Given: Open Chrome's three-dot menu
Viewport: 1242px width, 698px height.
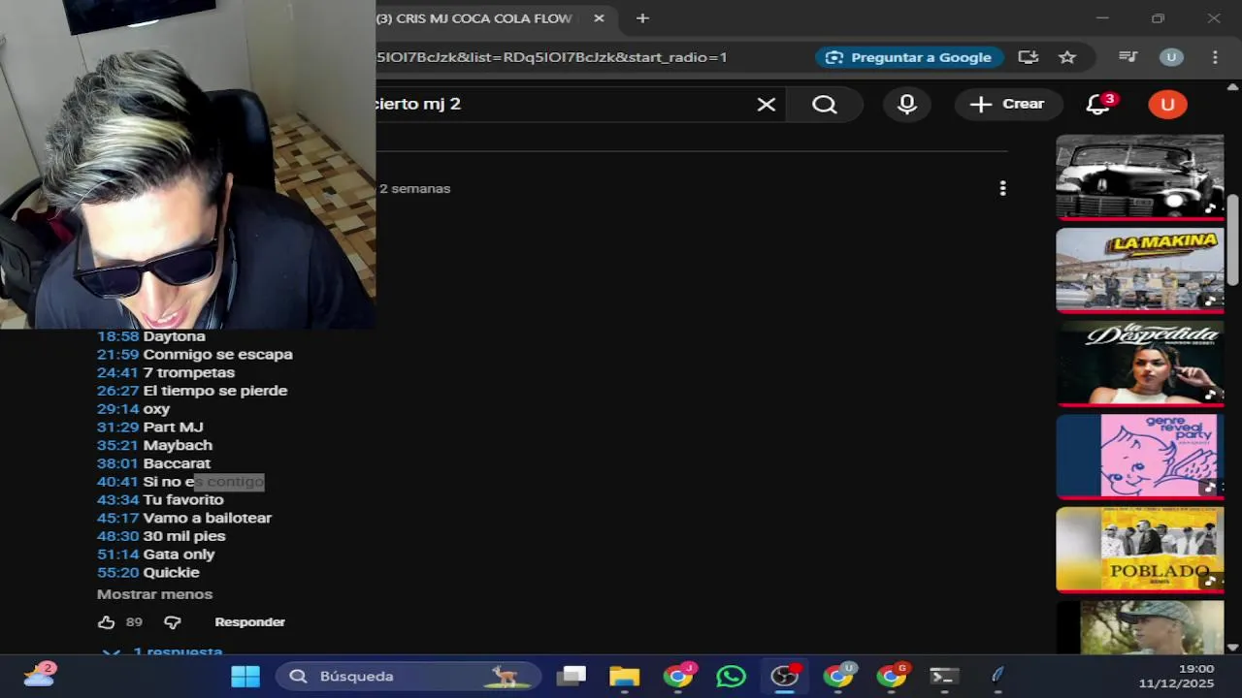Looking at the screenshot, I should (x=1215, y=57).
